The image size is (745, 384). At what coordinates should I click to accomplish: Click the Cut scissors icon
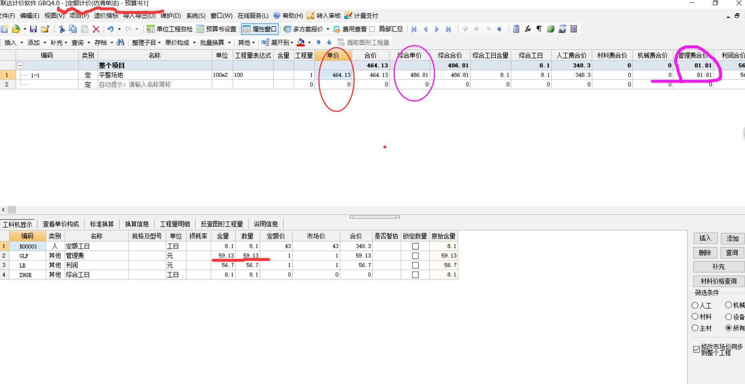tap(62, 29)
